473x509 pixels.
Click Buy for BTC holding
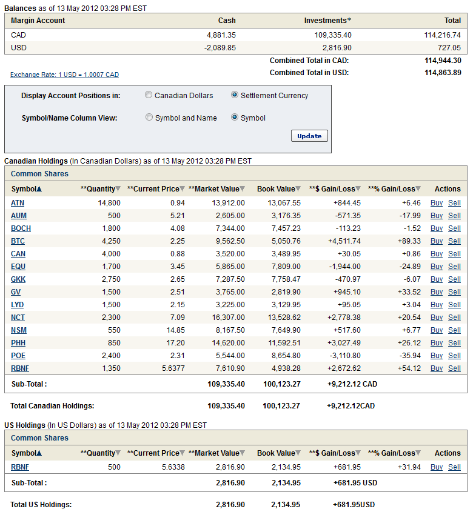[436, 241]
